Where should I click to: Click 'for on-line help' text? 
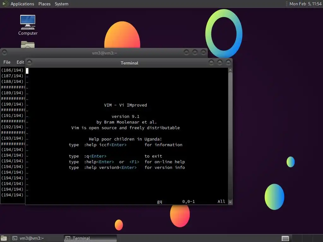point(165,162)
